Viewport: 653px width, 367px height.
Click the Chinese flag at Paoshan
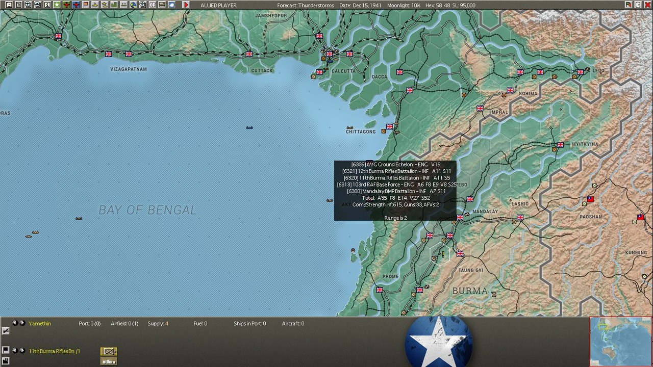coord(590,199)
